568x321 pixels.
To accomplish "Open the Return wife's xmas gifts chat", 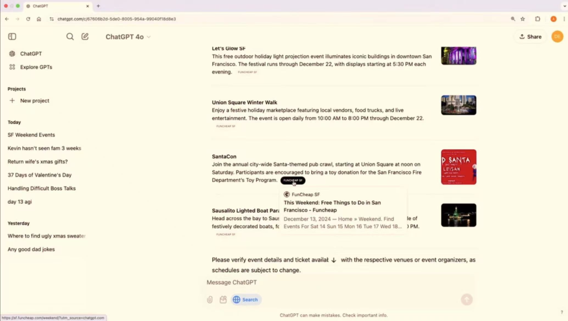I will tap(38, 161).
